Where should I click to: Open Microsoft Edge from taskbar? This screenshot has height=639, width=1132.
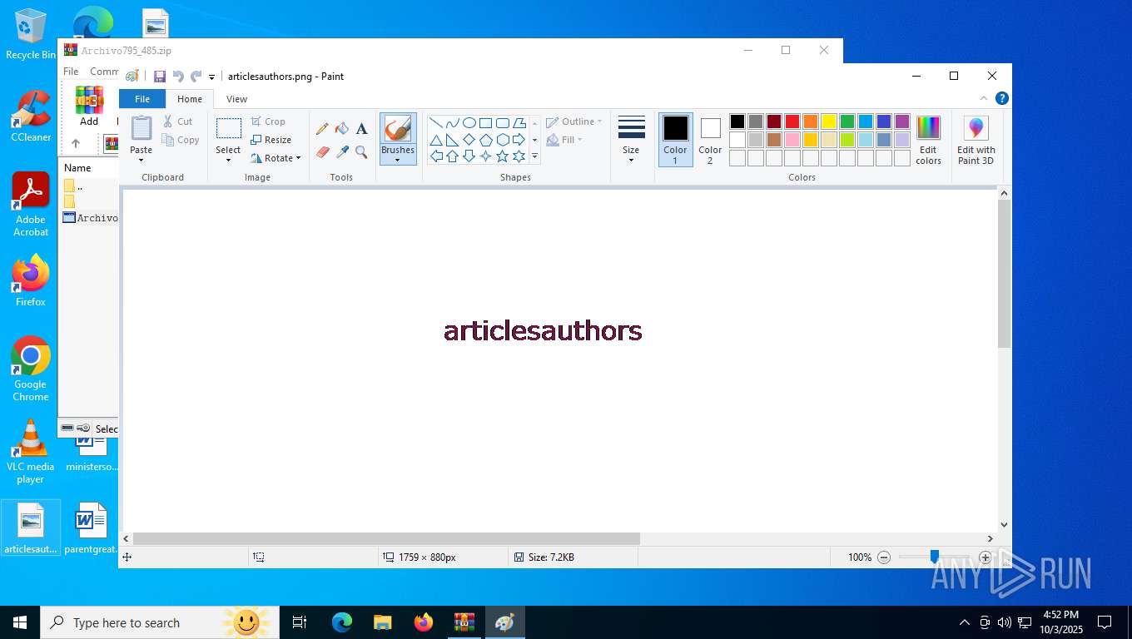(342, 622)
